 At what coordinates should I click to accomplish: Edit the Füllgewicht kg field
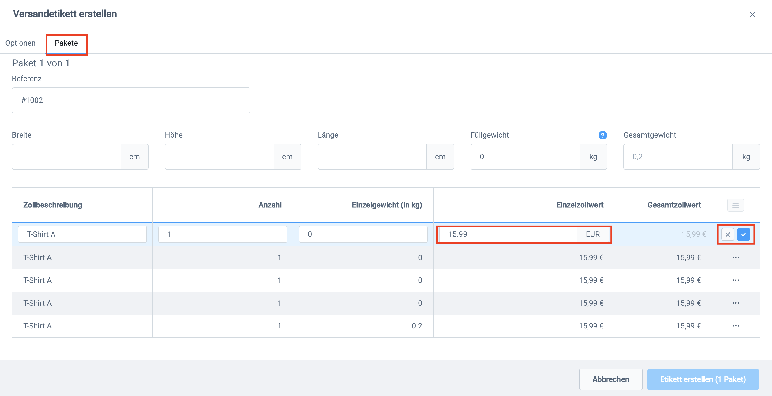[525, 157]
